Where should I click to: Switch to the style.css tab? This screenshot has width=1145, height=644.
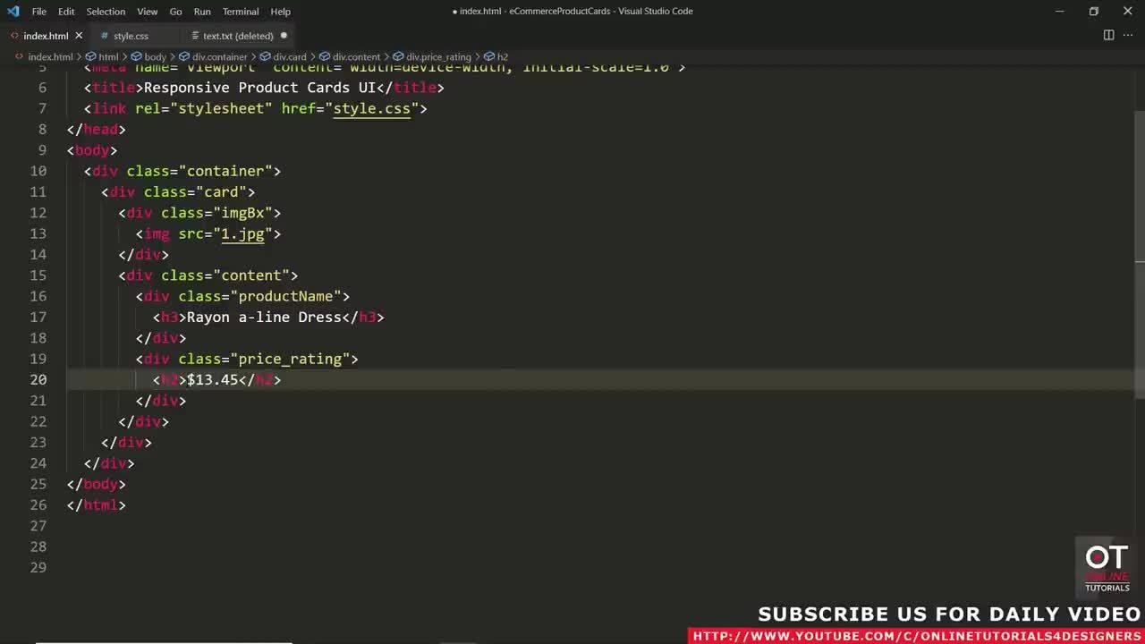point(131,36)
